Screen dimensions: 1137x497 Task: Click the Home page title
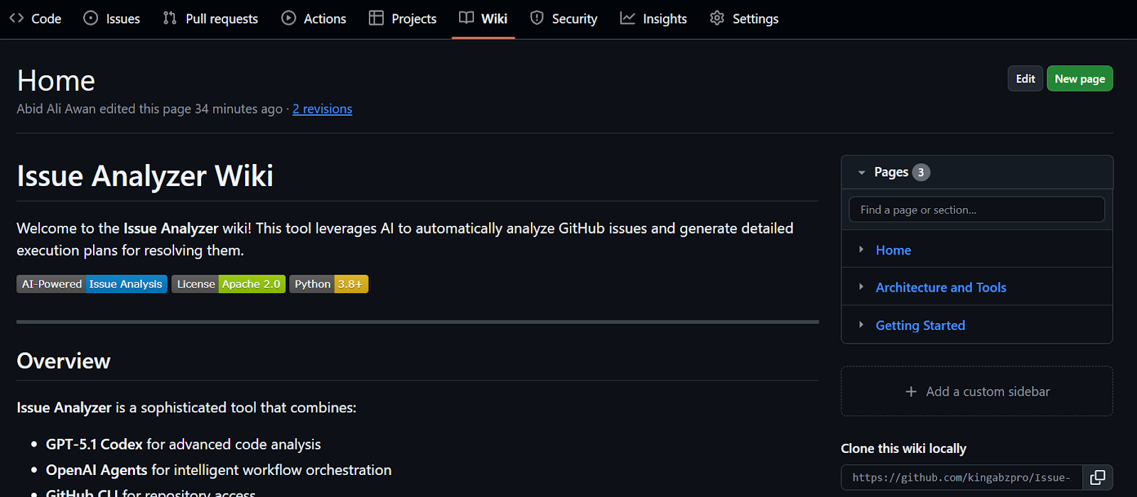56,81
